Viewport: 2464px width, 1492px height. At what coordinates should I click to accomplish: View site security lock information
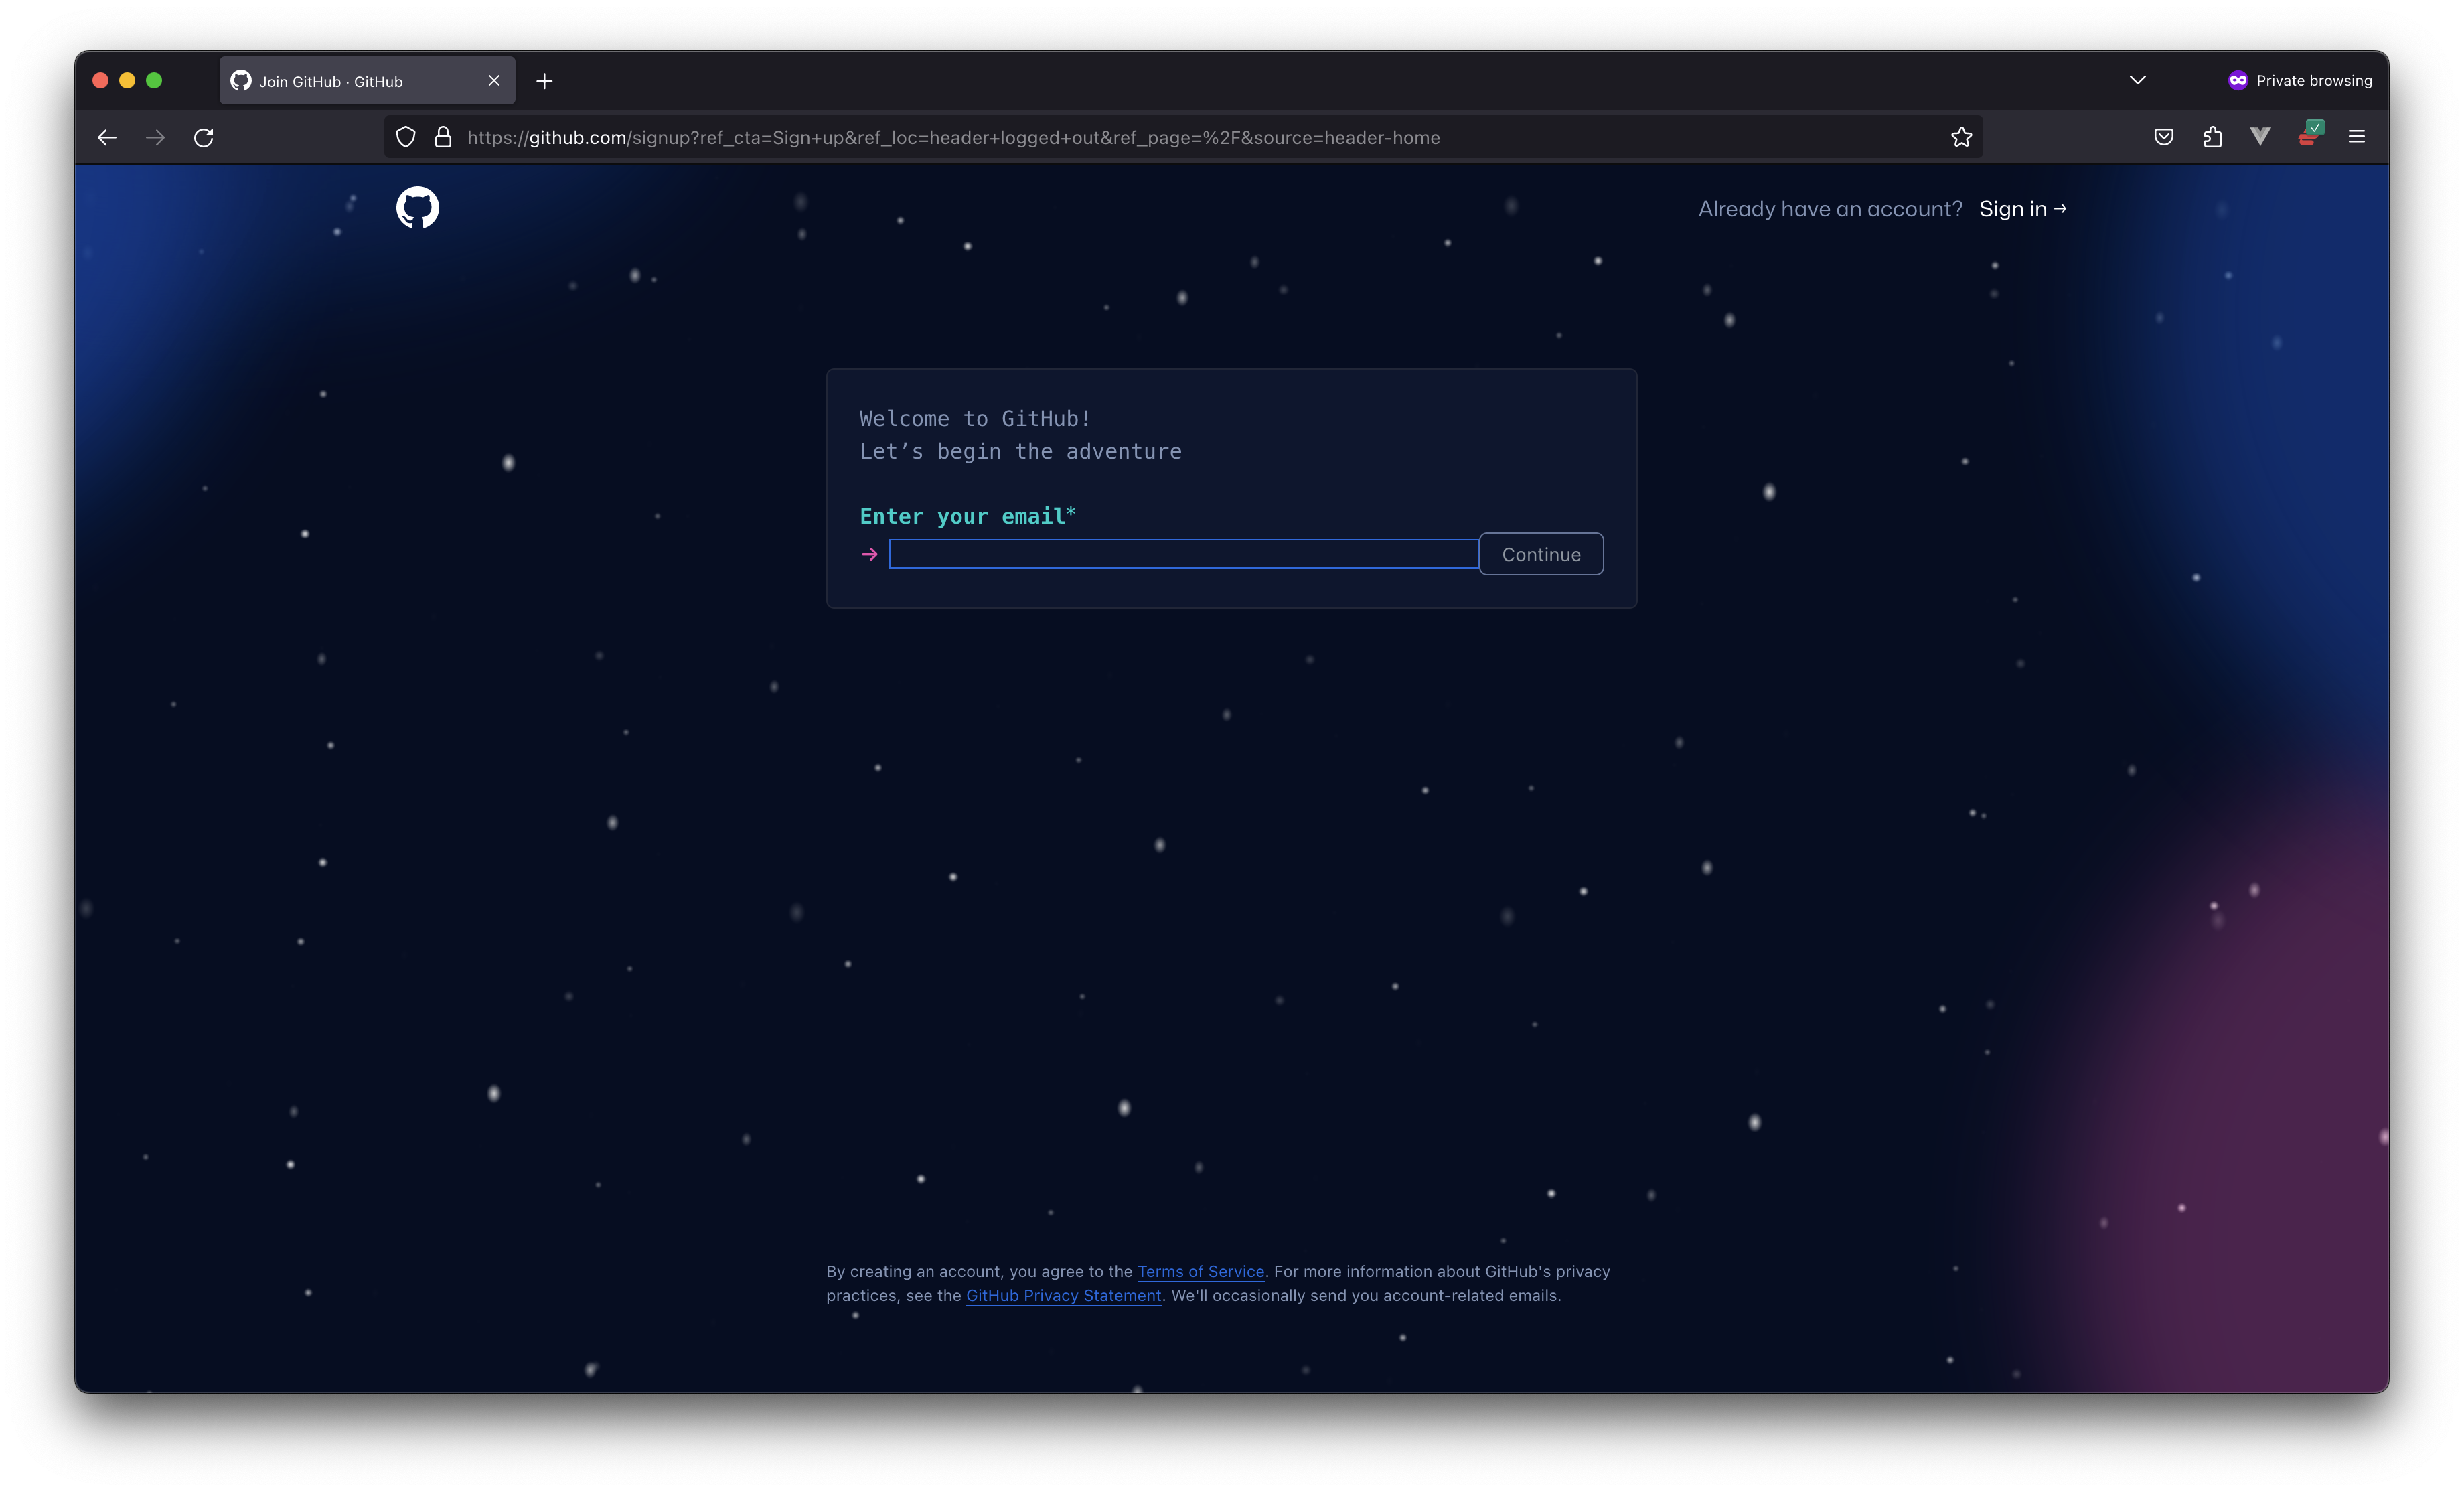(x=443, y=137)
